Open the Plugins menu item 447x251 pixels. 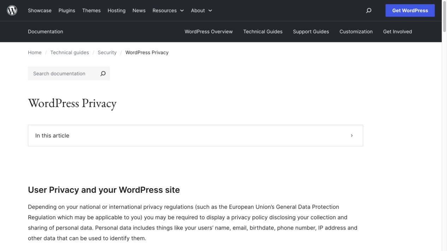point(67,11)
